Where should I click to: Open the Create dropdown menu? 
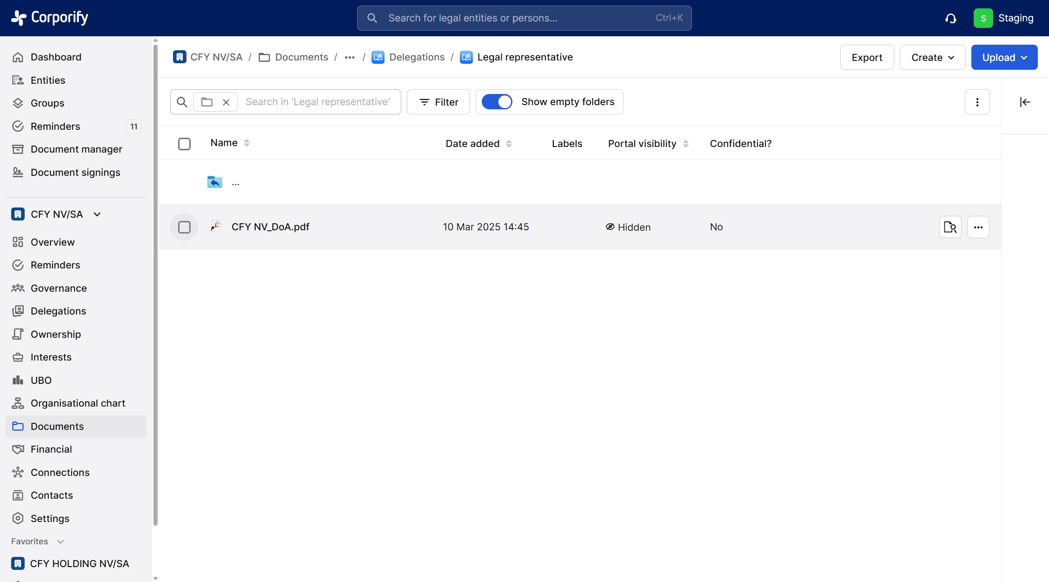(x=932, y=57)
